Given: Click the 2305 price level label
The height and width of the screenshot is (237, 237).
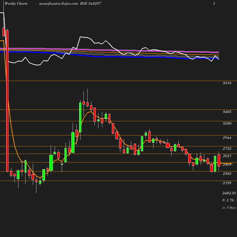Looking at the screenshot, I should (227, 173).
